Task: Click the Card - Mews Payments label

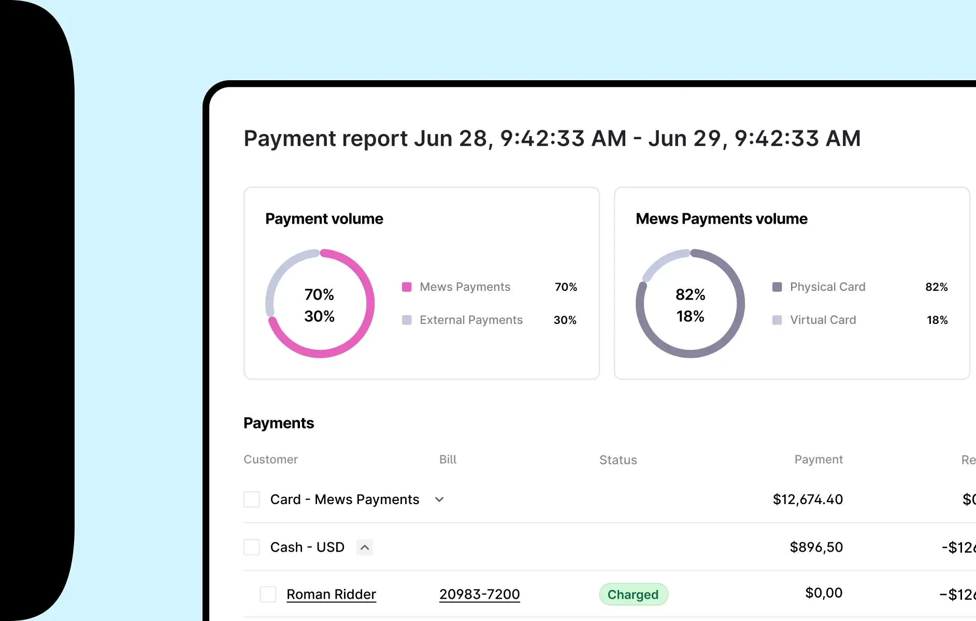Action: coord(345,499)
